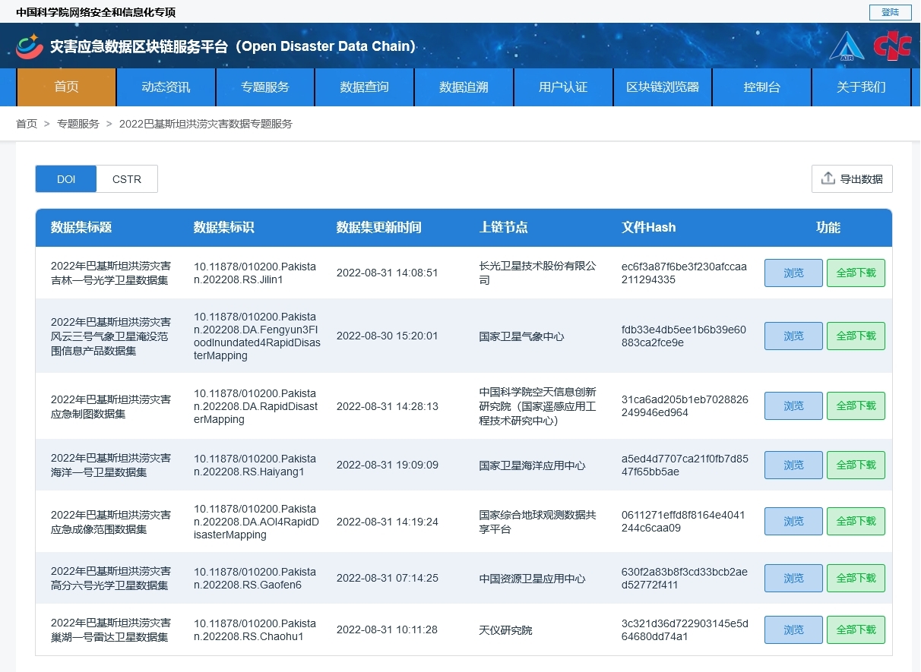This screenshot has height=672, width=921.
Task: Select the DOI identifier tab
Action: 66,179
